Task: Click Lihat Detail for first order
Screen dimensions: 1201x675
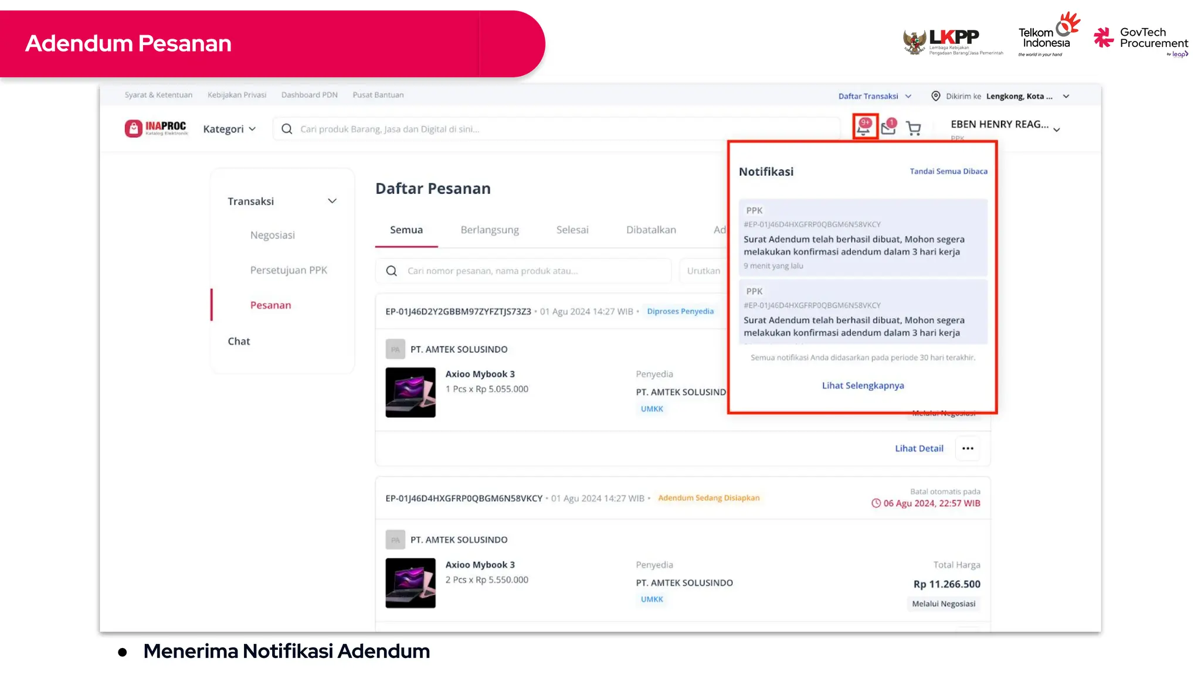Action: pos(919,448)
